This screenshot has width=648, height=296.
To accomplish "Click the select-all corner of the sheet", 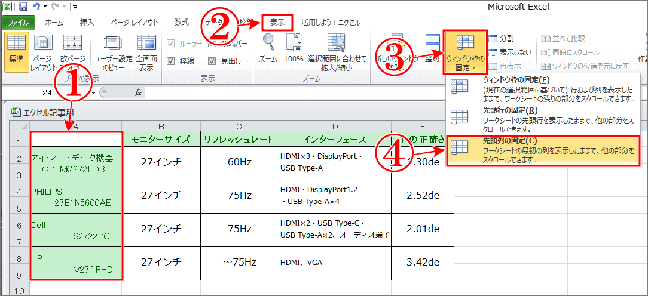I will pos(19,126).
